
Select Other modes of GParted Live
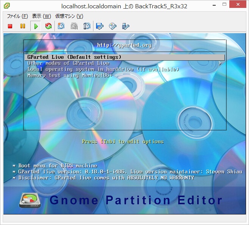pos(68,63)
